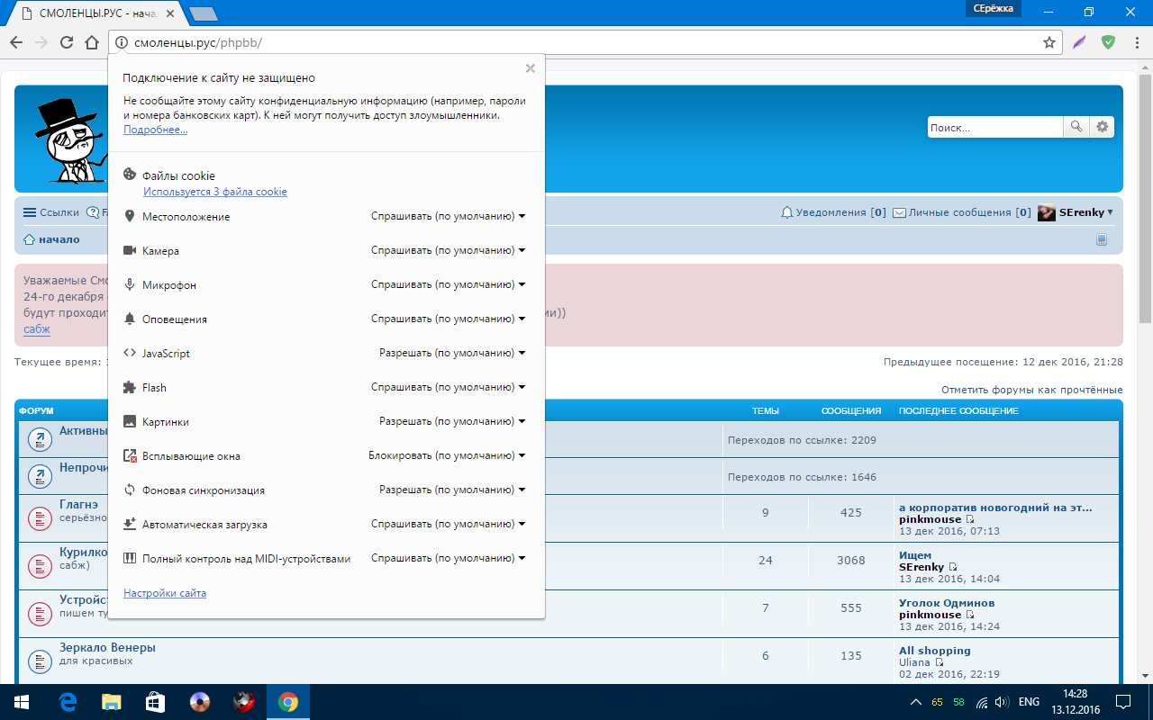
Task: Open the Настройки сайта link
Action: pos(165,593)
